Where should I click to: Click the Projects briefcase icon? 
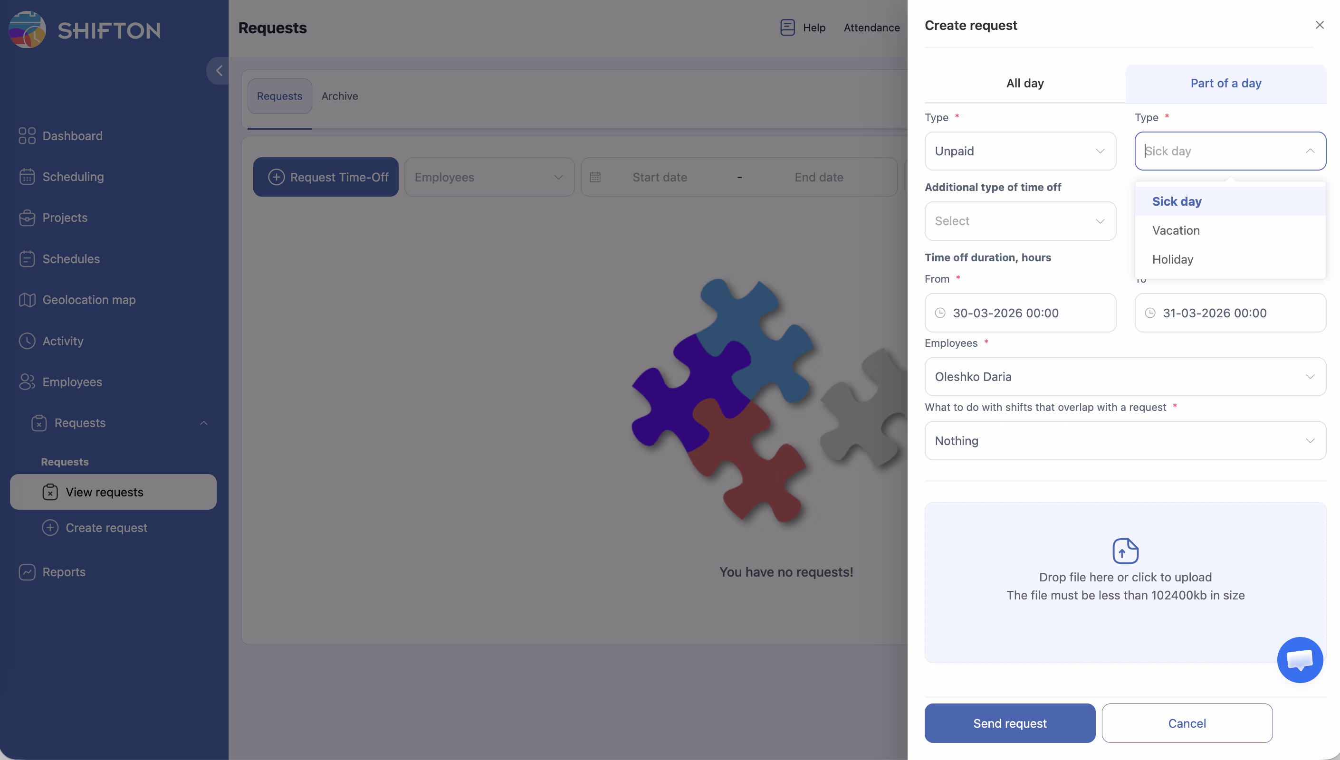(27, 218)
